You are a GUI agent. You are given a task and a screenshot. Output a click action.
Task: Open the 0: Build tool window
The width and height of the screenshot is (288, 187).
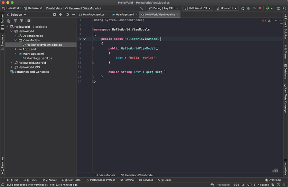click(x=164, y=180)
